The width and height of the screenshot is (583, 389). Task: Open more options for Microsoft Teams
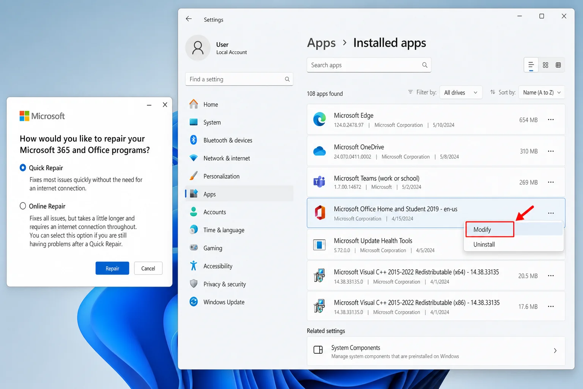point(551,182)
